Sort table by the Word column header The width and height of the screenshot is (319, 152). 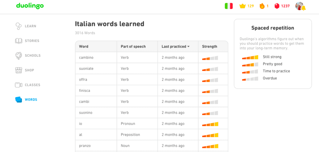[x=83, y=46]
